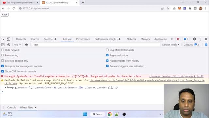Toggle device toolbar in DevTools
Viewport: 209px width, 118px height.
click(8, 39)
